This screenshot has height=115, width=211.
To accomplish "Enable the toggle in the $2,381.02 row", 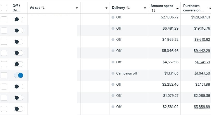I will pos(19,109).
